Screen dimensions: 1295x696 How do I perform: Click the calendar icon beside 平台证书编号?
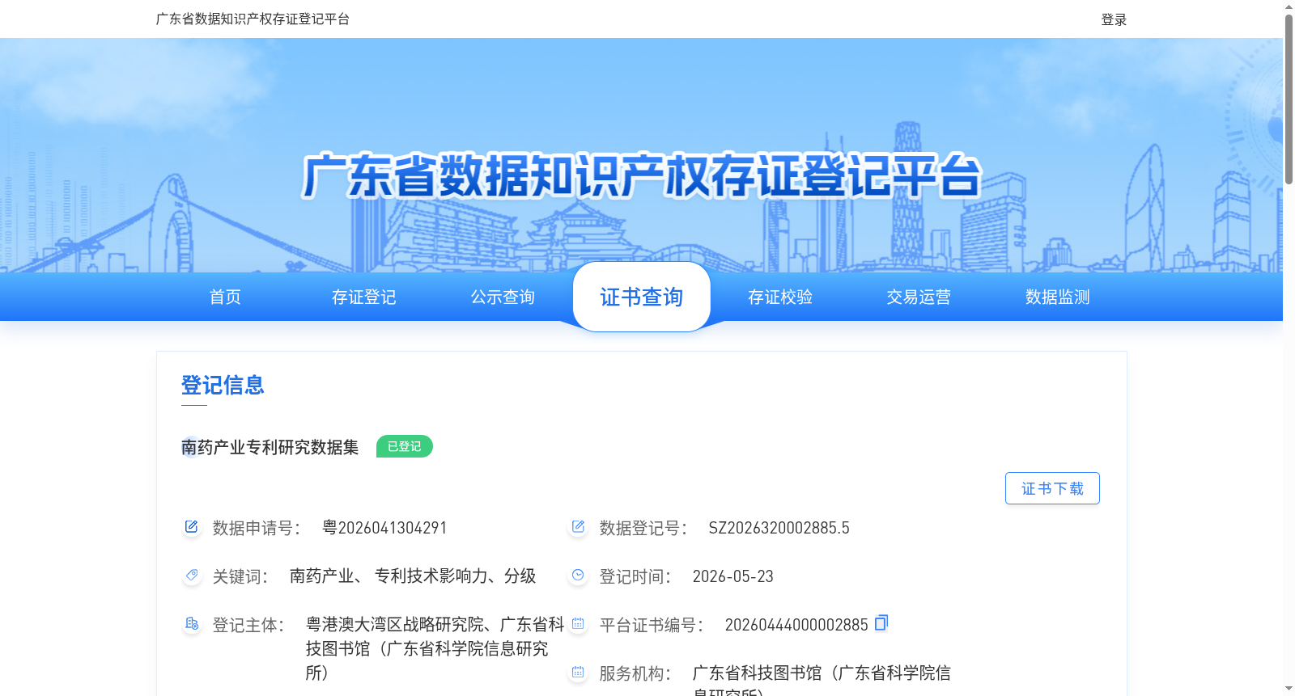[578, 624]
